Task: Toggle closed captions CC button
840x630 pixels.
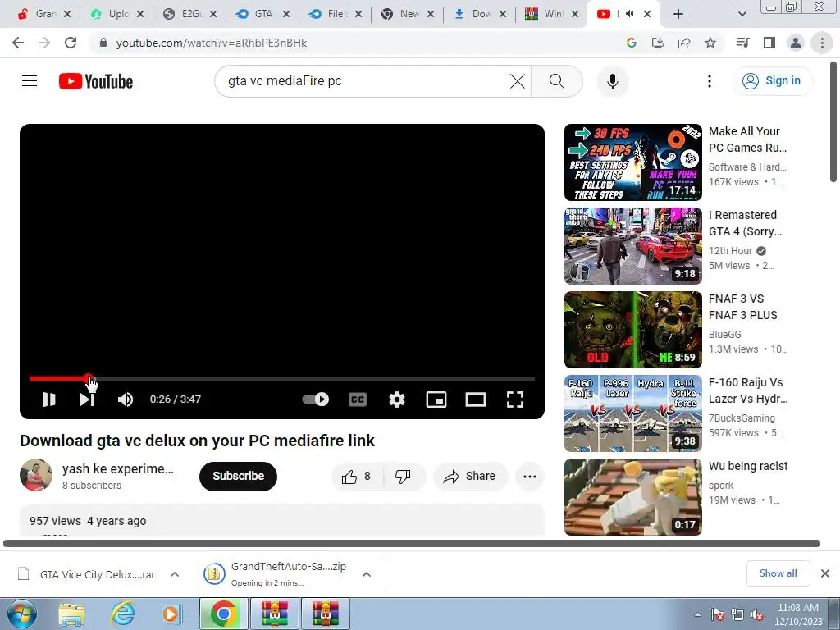Action: tap(358, 399)
